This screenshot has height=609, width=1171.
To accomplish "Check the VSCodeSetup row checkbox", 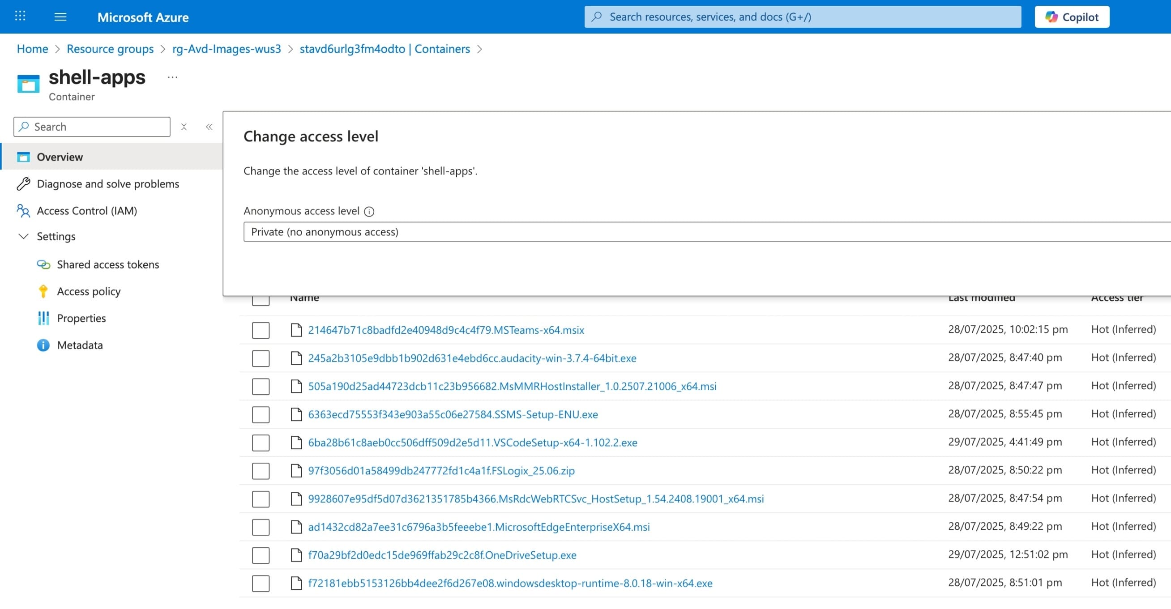I will coord(261,443).
